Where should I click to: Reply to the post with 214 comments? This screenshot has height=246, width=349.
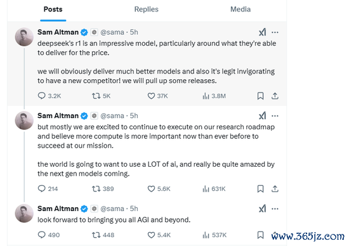48,189
